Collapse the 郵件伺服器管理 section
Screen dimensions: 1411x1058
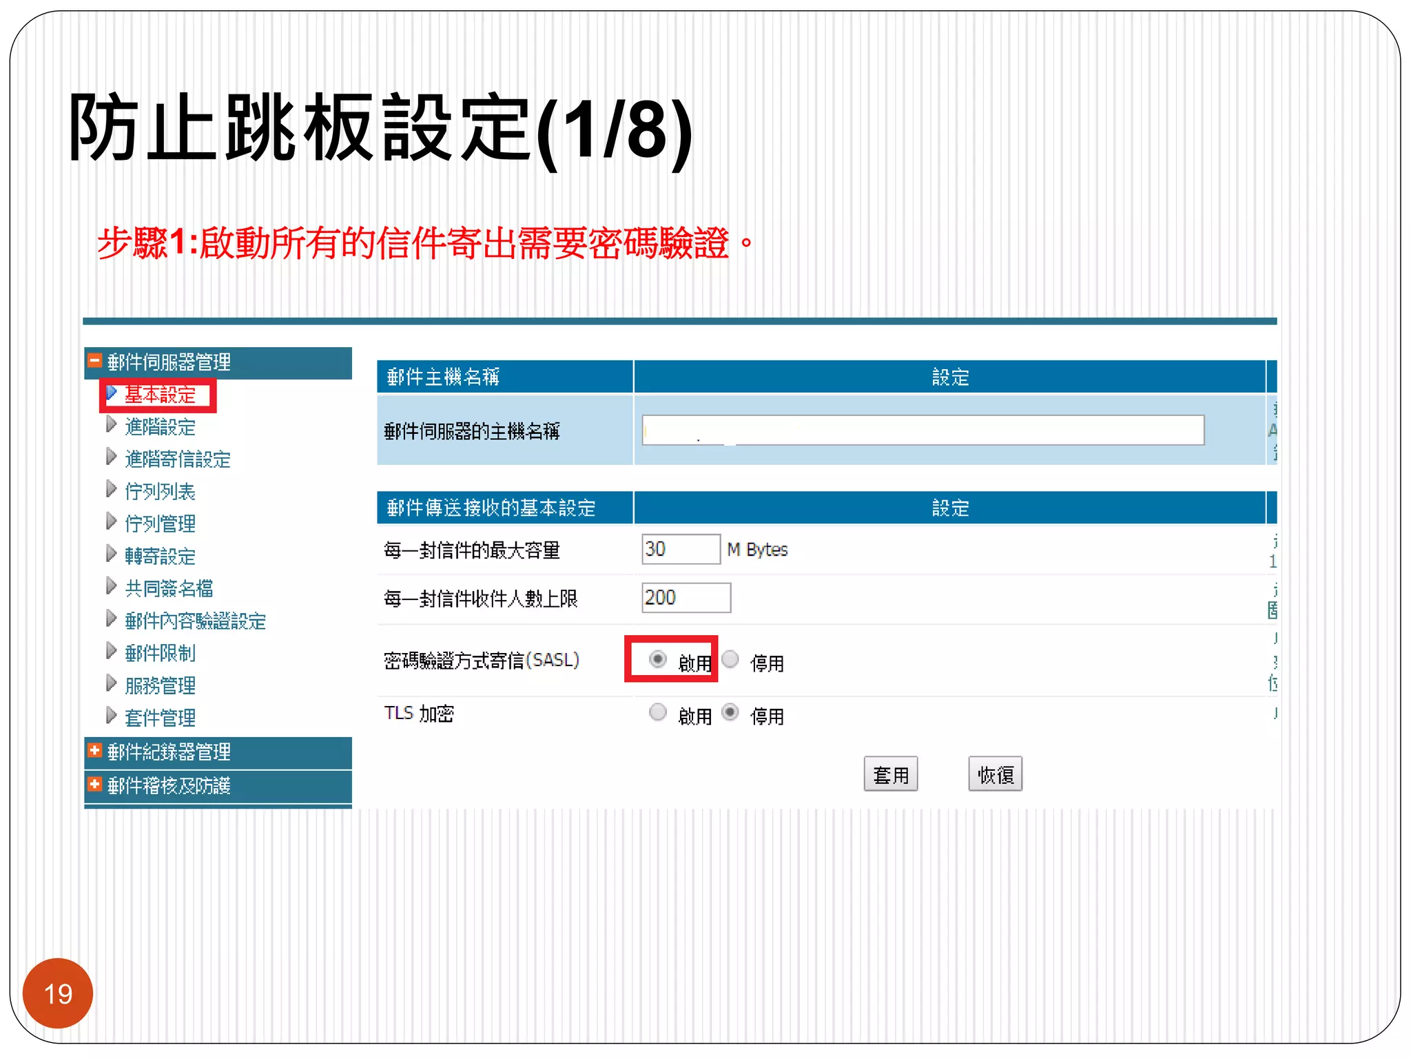click(x=95, y=361)
